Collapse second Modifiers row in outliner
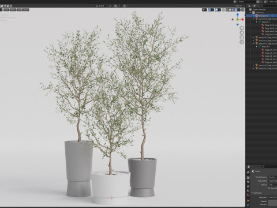277x208 pixels. coord(257,47)
